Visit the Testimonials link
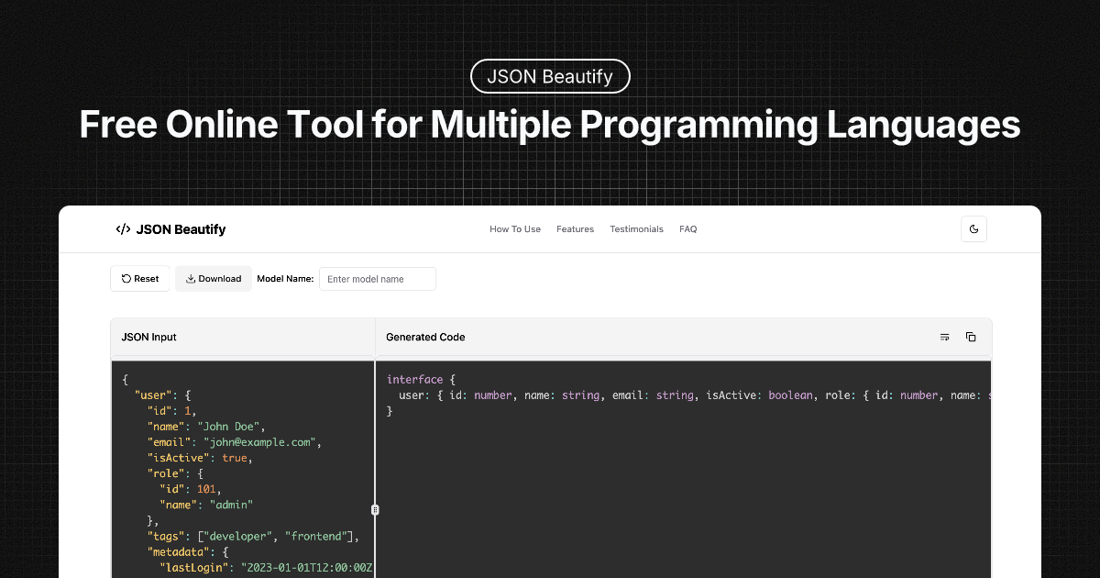Screen dimensions: 1100x578 pos(636,229)
